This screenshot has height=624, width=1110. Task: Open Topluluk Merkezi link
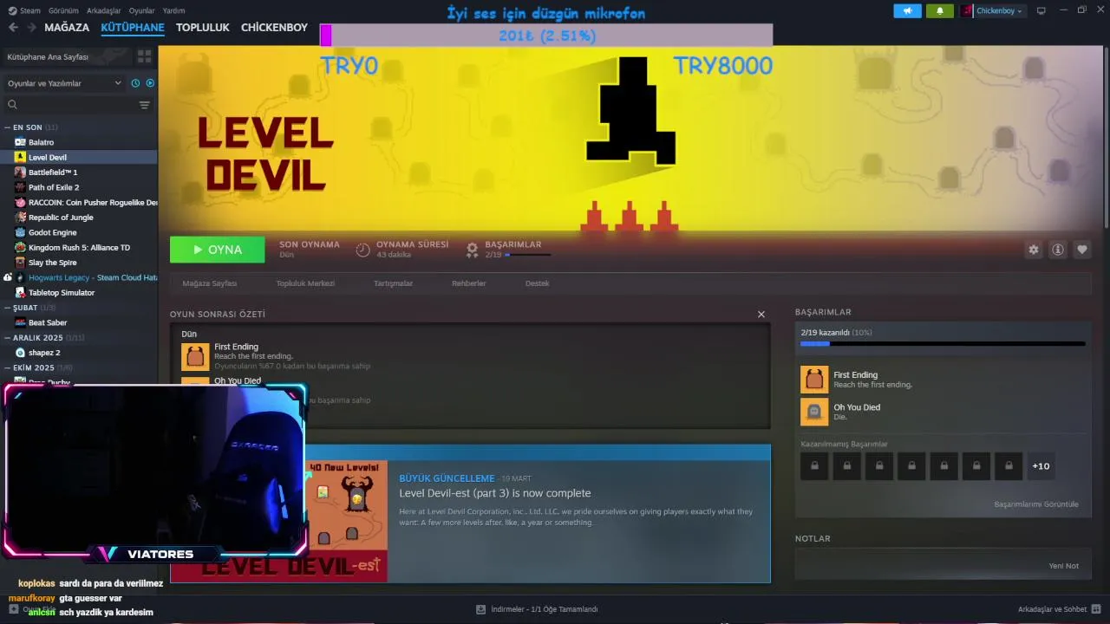click(x=305, y=283)
